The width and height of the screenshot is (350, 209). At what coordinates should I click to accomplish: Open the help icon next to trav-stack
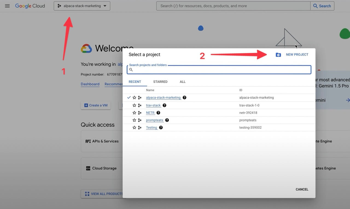click(164, 105)
